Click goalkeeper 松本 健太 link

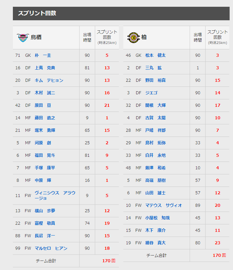point(155,55)
